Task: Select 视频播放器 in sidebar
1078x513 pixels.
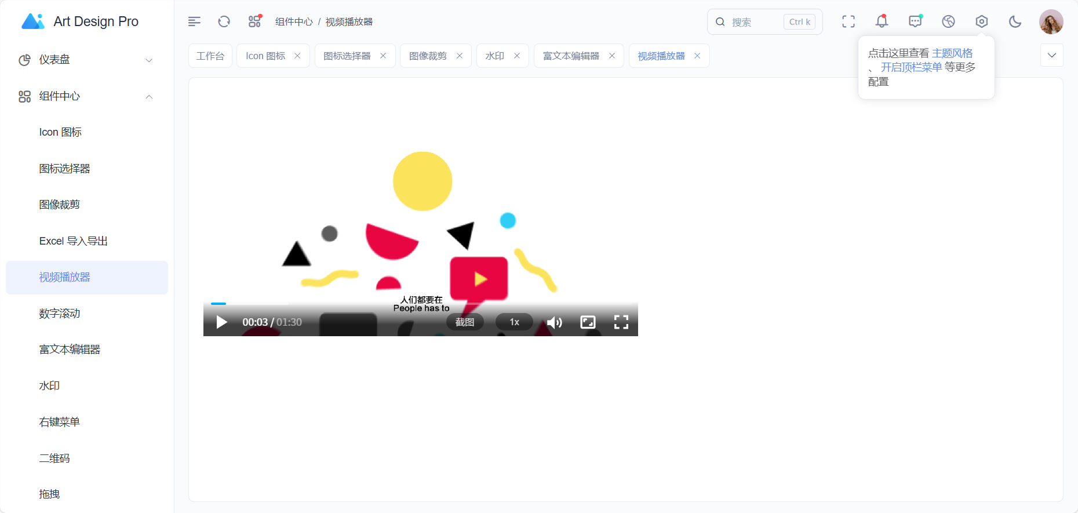Action: click(87, 277)
